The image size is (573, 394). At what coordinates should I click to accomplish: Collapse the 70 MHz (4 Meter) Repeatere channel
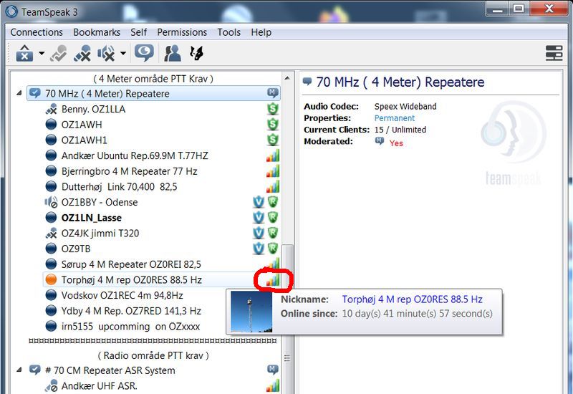click(x=19, y=94)
